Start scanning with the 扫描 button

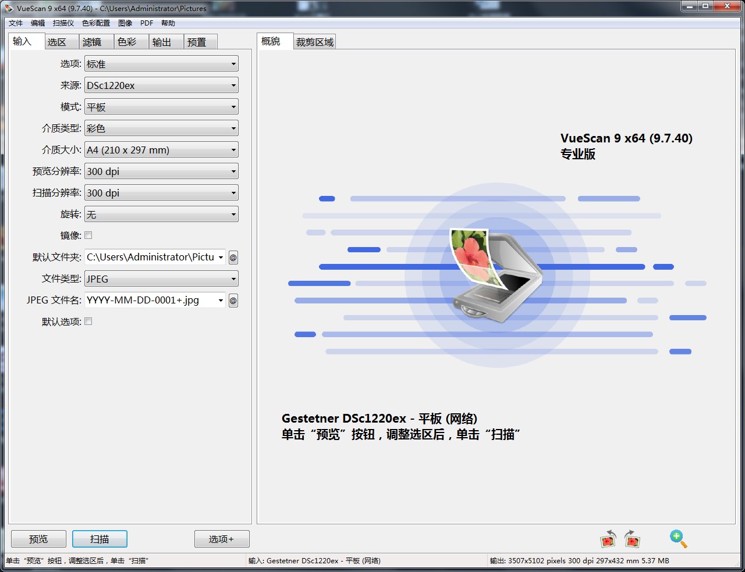click(100, 539)
